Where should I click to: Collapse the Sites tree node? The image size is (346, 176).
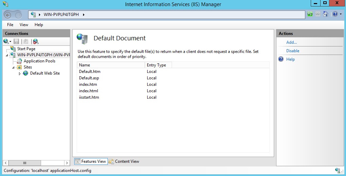coord(13,67)
